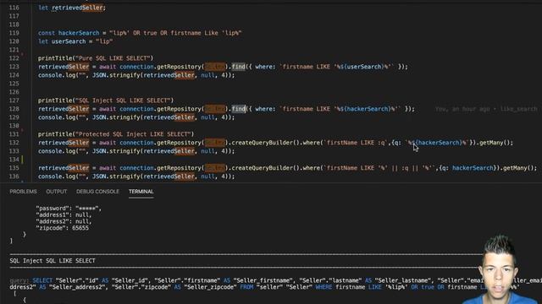Screen dimensions: 542x304
Task: Switch to the PROBLEMS panel tab
Action: pos(23,192)
